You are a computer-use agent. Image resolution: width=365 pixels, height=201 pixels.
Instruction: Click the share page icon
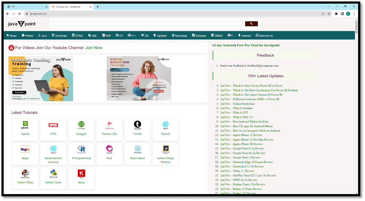[x=323, y=14]
